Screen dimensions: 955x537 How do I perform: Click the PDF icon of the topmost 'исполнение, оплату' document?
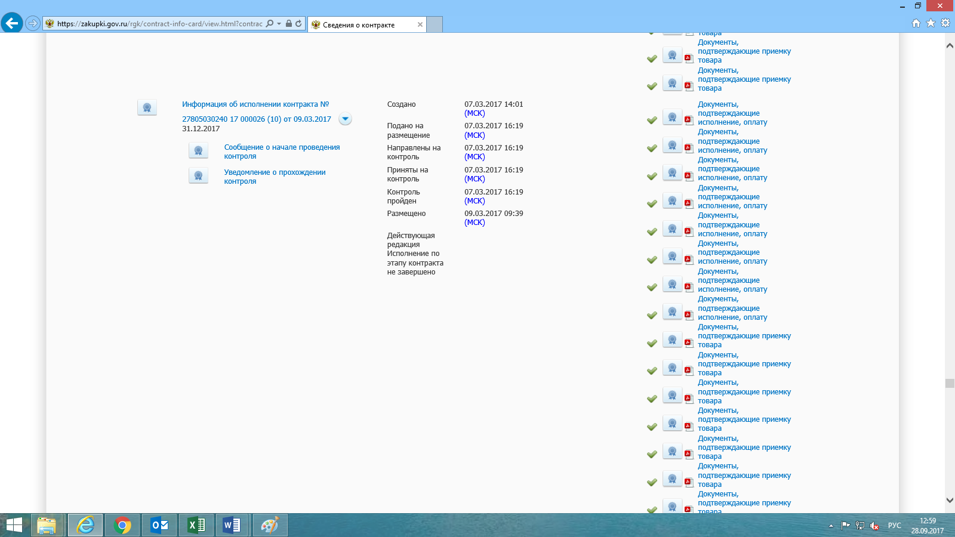click(689, 120)
